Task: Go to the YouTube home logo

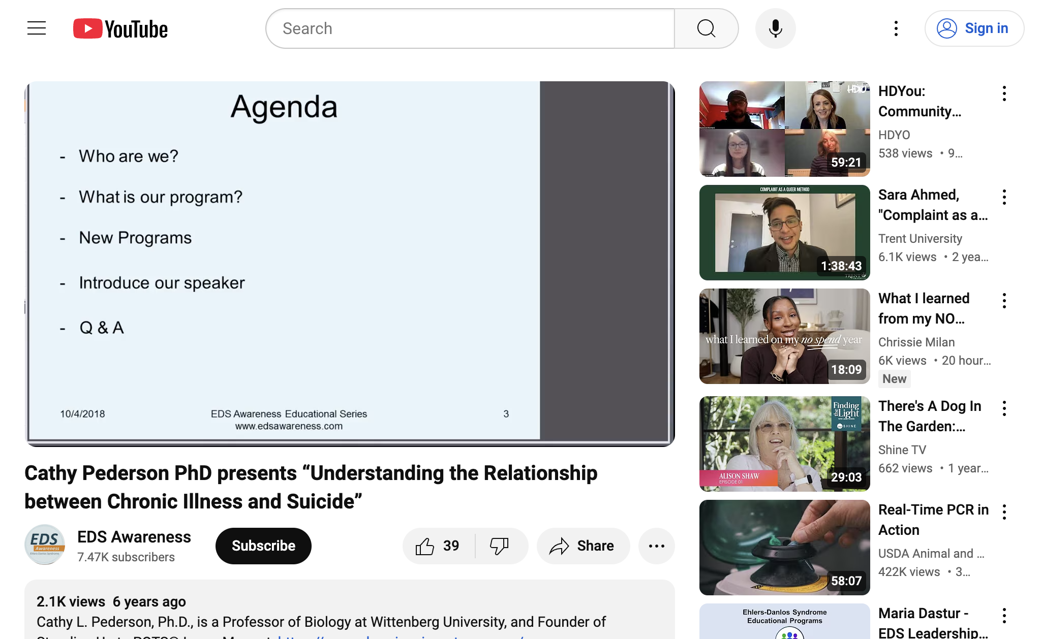Action: point(120,29)
